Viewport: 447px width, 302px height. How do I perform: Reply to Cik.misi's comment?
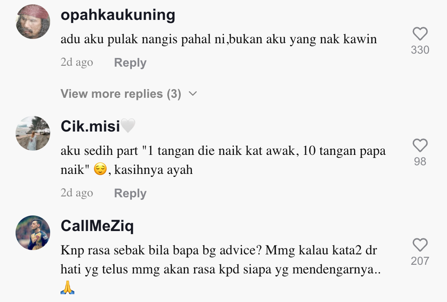tap(130, 193)
